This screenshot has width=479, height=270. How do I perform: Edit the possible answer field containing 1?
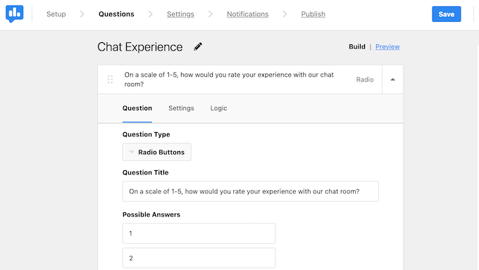[x=199, y=233]
